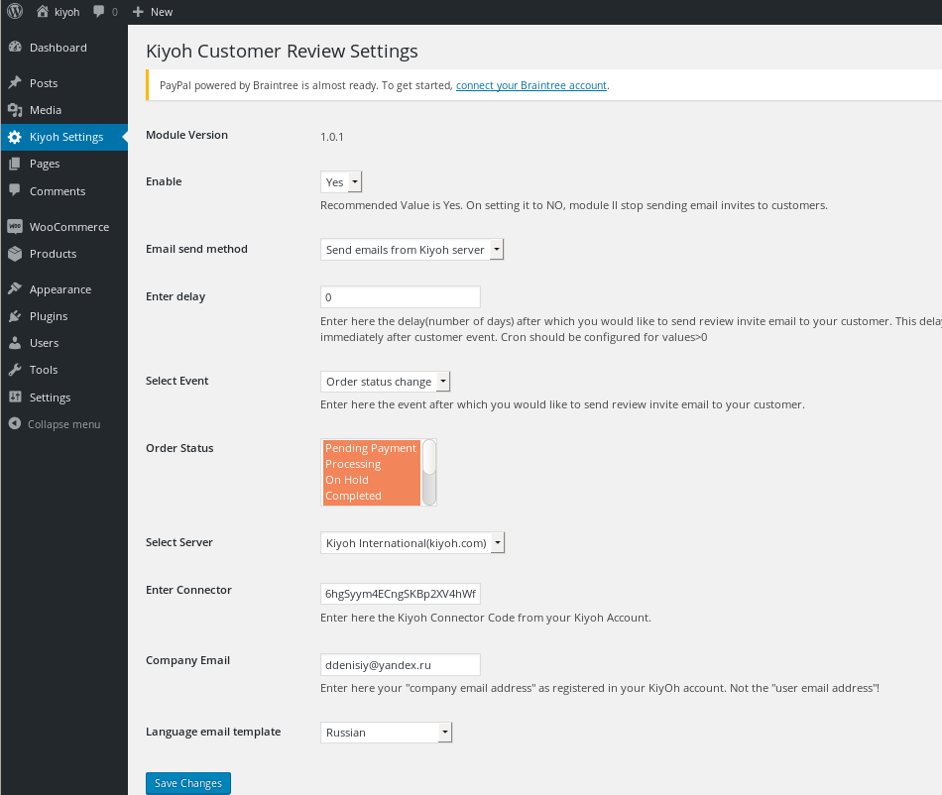Image resolution: width=942 pixels, height=795 pixels.
Task: Select Completed in Order Status list
Action: point(371,496)
